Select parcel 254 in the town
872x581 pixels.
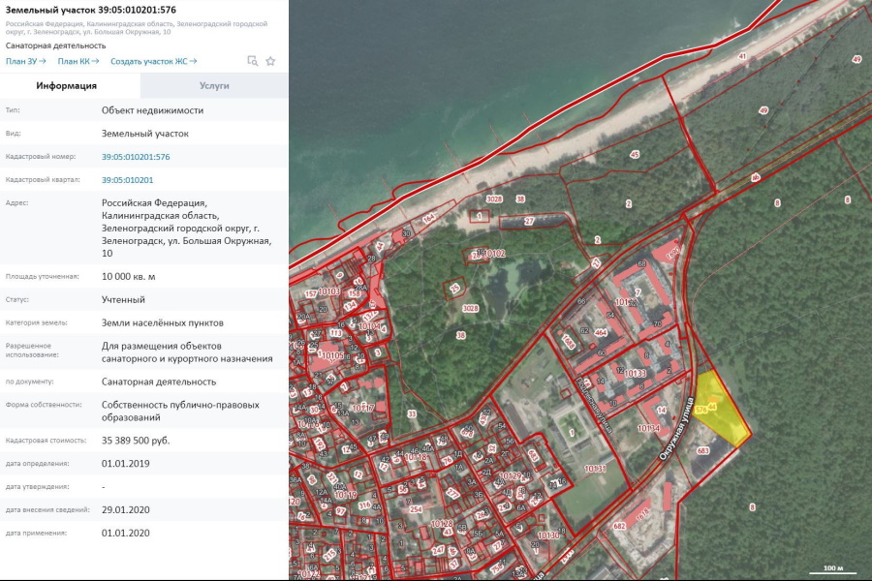click(x=416, y=509)
